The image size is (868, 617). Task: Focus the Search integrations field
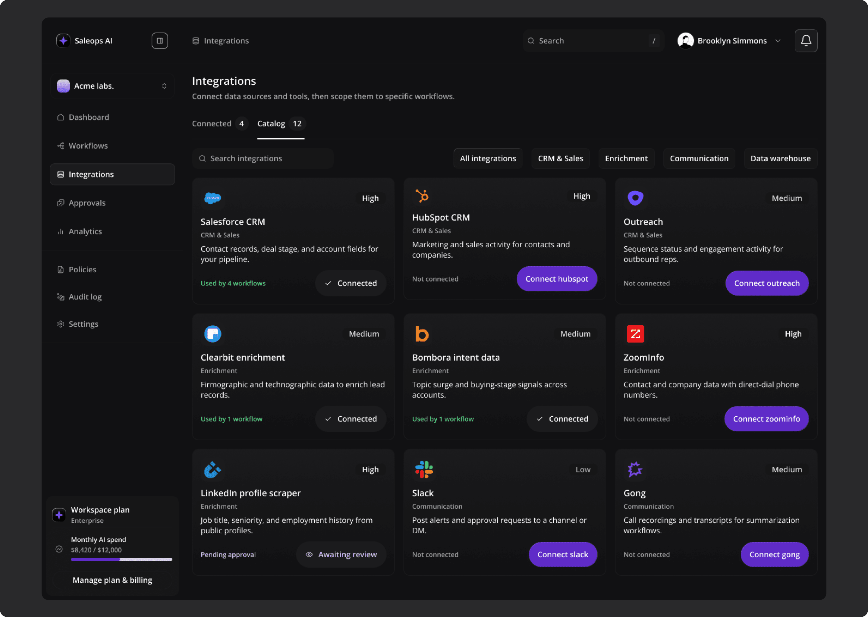263,158
